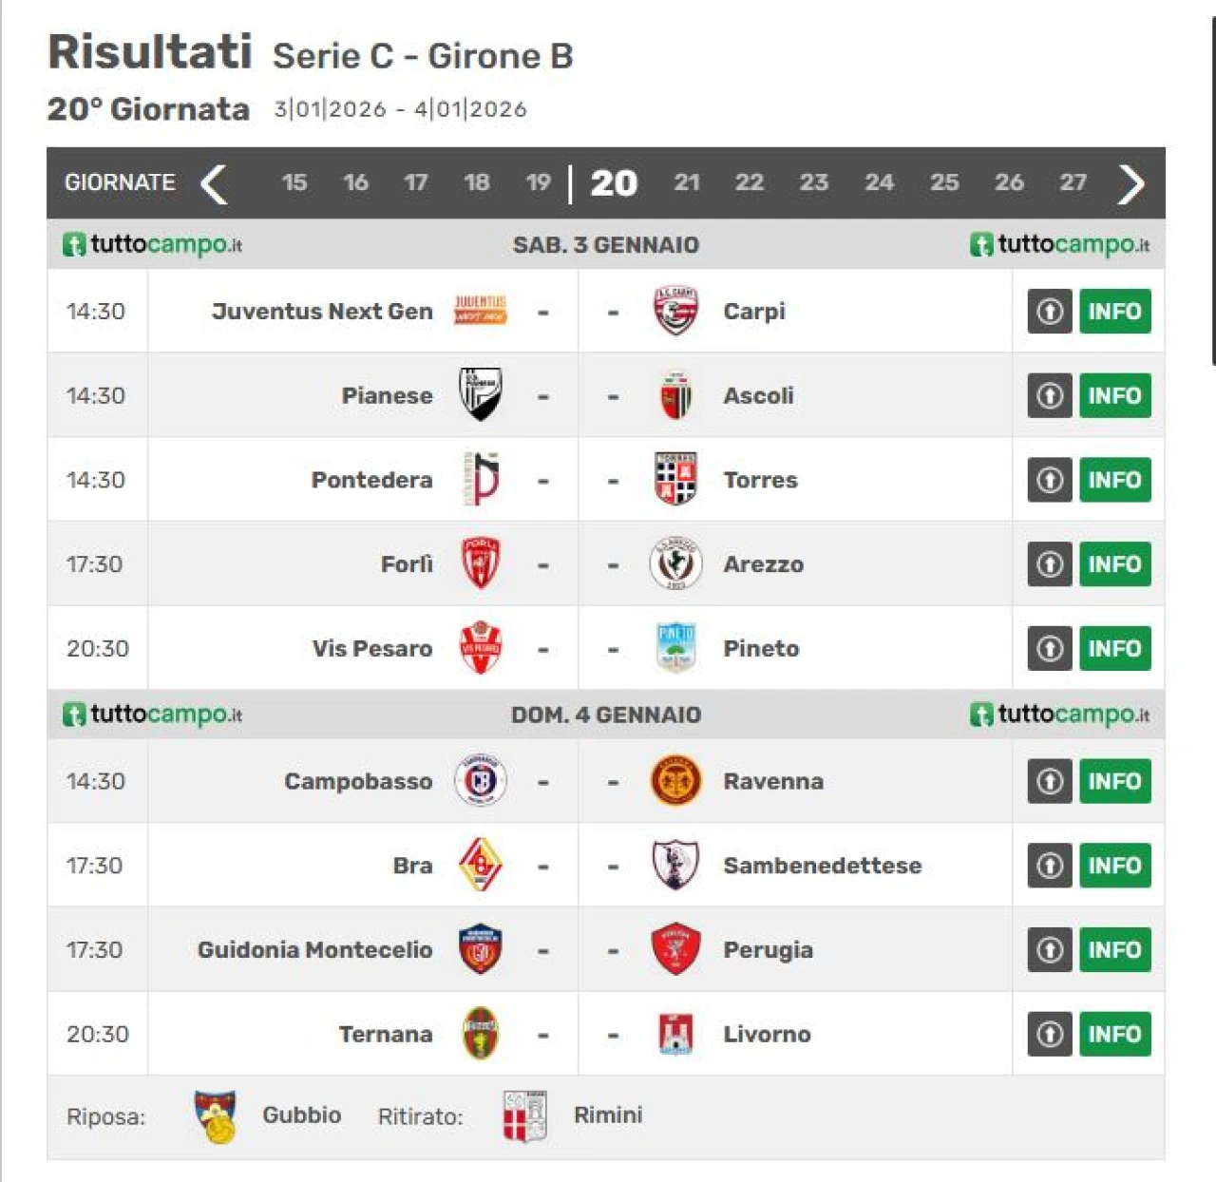Click the Ravenna club logo
Screen dimensions: 1216x1182
[675, 781]
